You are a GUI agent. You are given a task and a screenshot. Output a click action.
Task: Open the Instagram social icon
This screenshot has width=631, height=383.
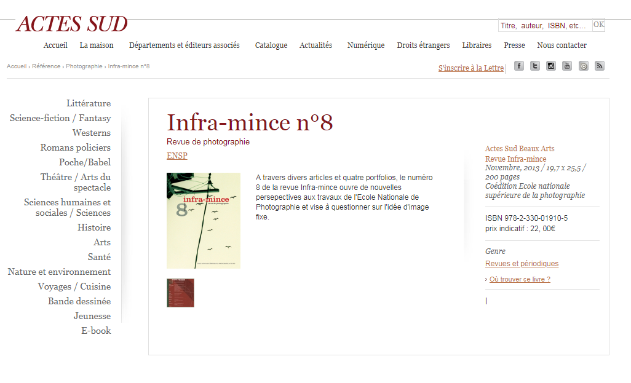[x=551, y=66]
